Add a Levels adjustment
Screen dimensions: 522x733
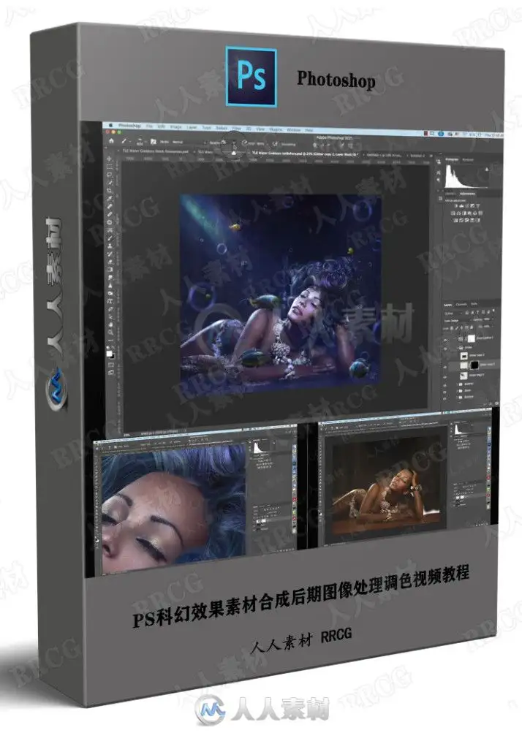coord(461,205)
